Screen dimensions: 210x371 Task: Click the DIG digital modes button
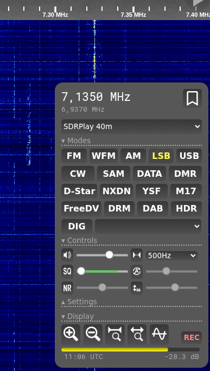pyautogui.click(x=77, y=226)
